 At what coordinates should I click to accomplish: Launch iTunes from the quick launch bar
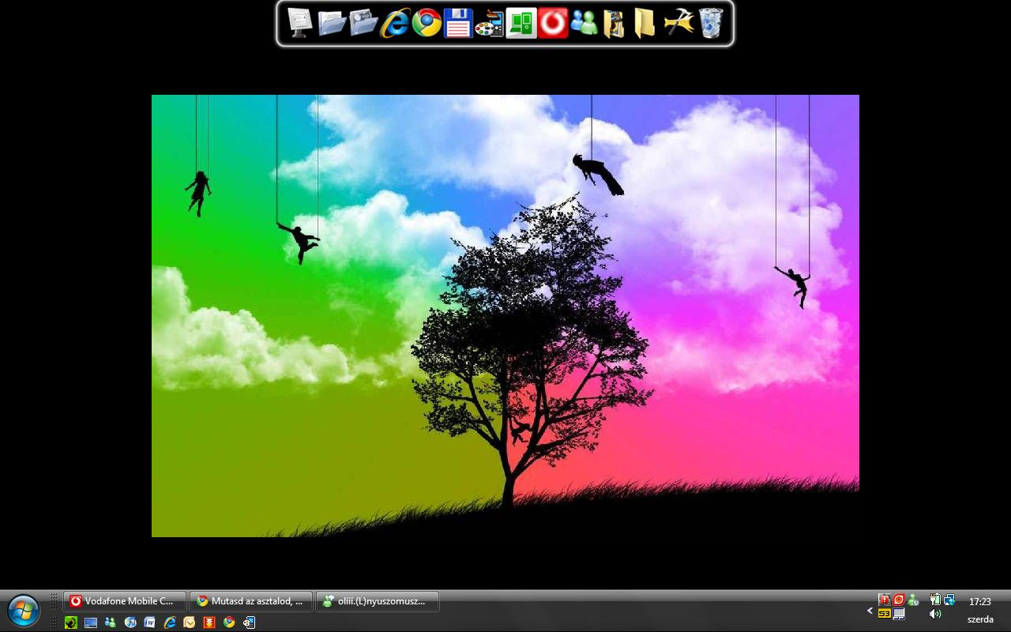click(130, 623)
